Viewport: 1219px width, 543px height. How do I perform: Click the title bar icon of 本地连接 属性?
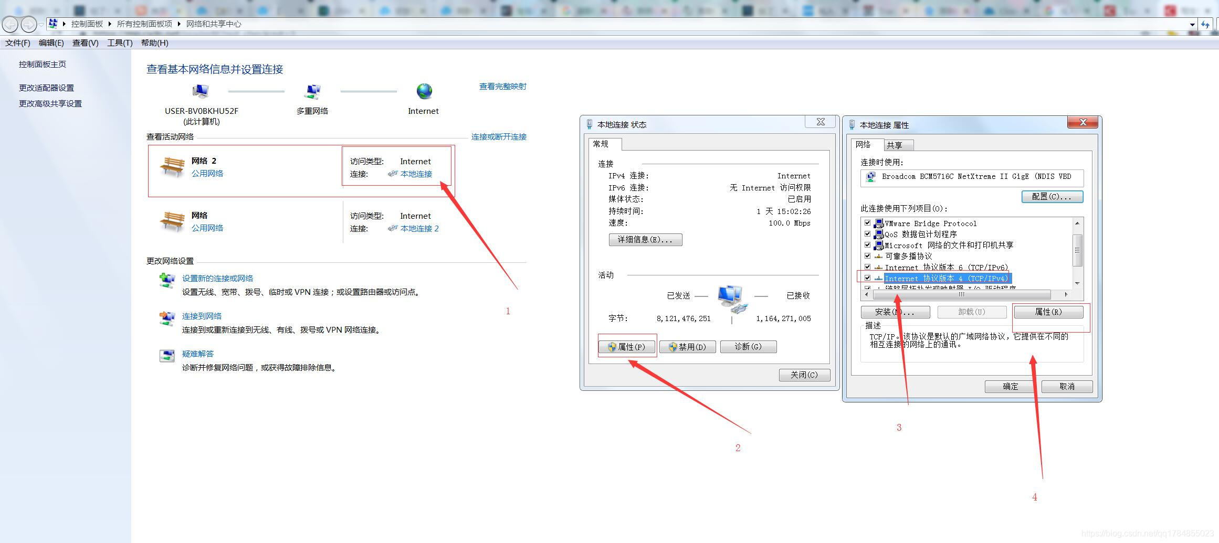coord(852,125)
